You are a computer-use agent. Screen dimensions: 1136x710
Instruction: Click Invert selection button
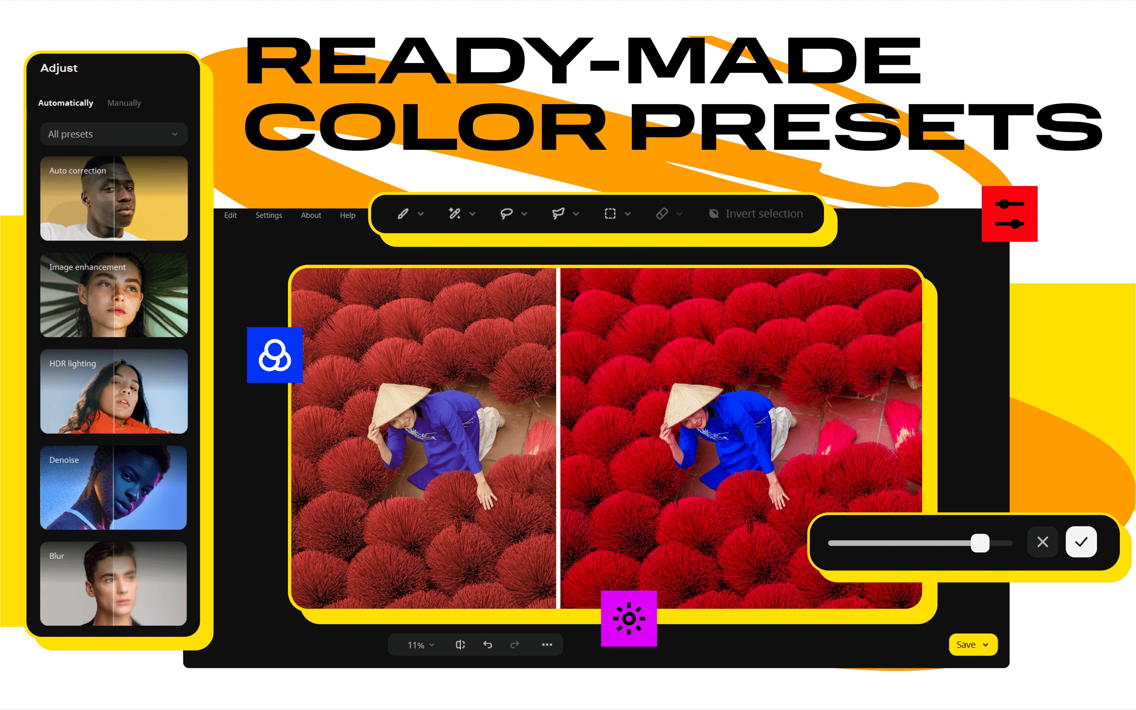[x=753, y=214]
